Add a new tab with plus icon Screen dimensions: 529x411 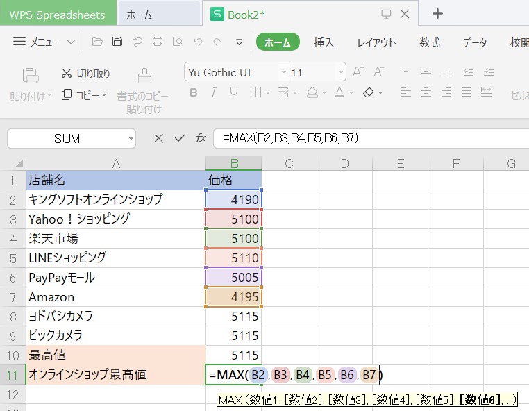click(437, 14)
